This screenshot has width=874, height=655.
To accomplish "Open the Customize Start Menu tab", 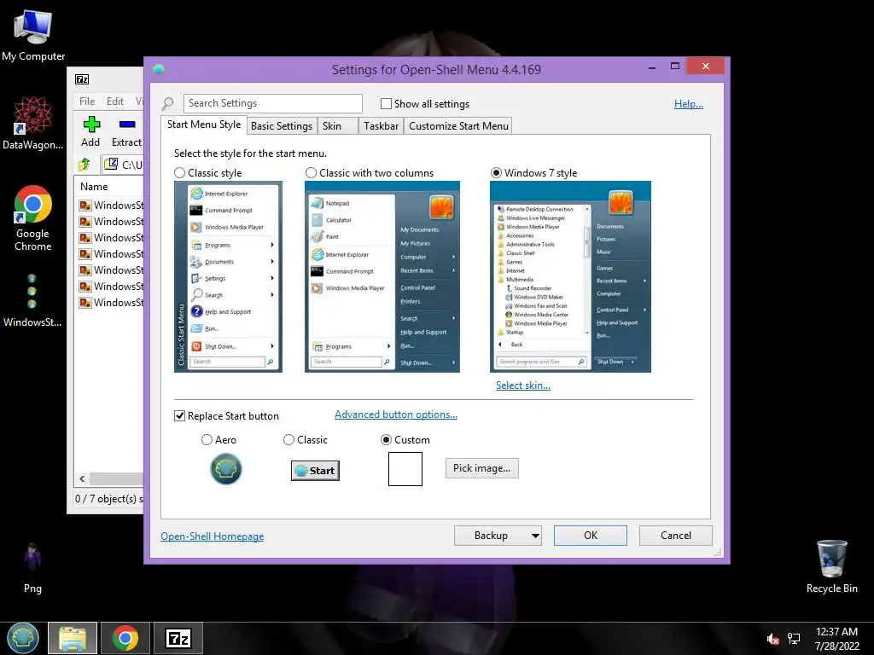I will coord(458,126).
